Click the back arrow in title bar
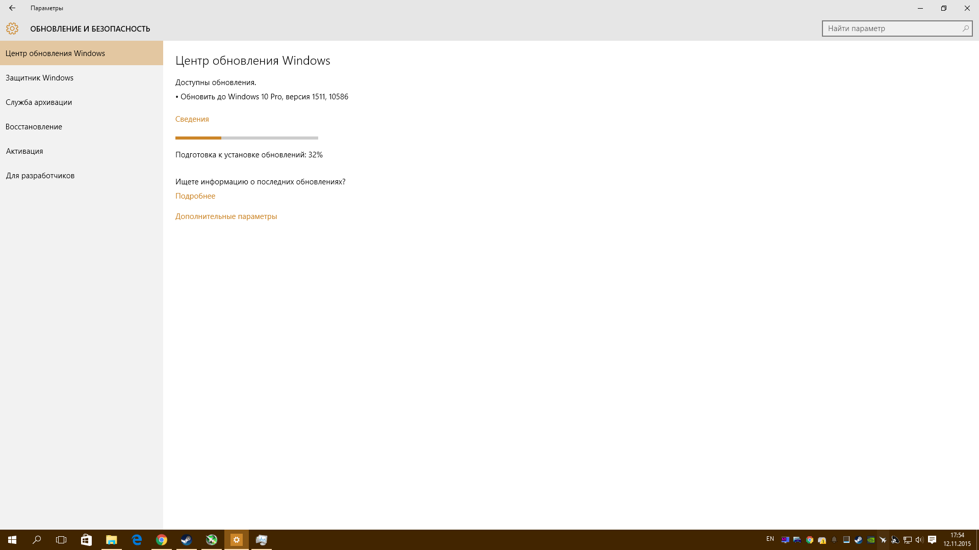Image resolution: width=979 pixels, height=550 pixels. (x=12, y=8)
